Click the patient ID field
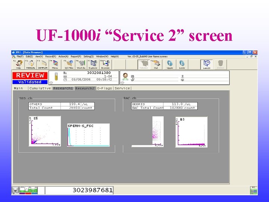The image size is (269, 202). [x=156, y=77]
